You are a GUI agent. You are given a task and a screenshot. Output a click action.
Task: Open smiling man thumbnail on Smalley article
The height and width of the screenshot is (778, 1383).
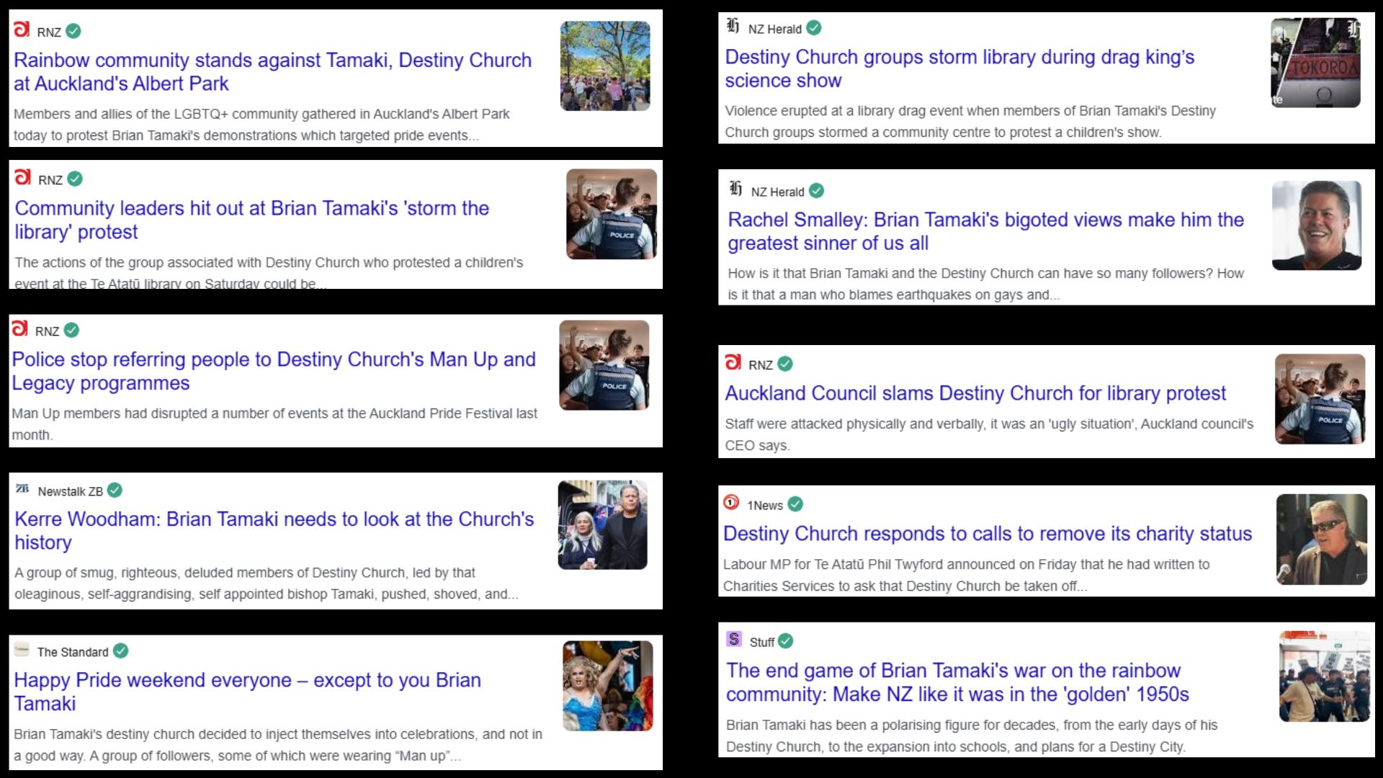[1317, 225]
